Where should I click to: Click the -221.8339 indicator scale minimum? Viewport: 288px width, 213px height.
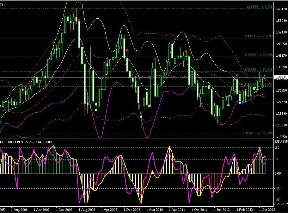coord(281,204)
